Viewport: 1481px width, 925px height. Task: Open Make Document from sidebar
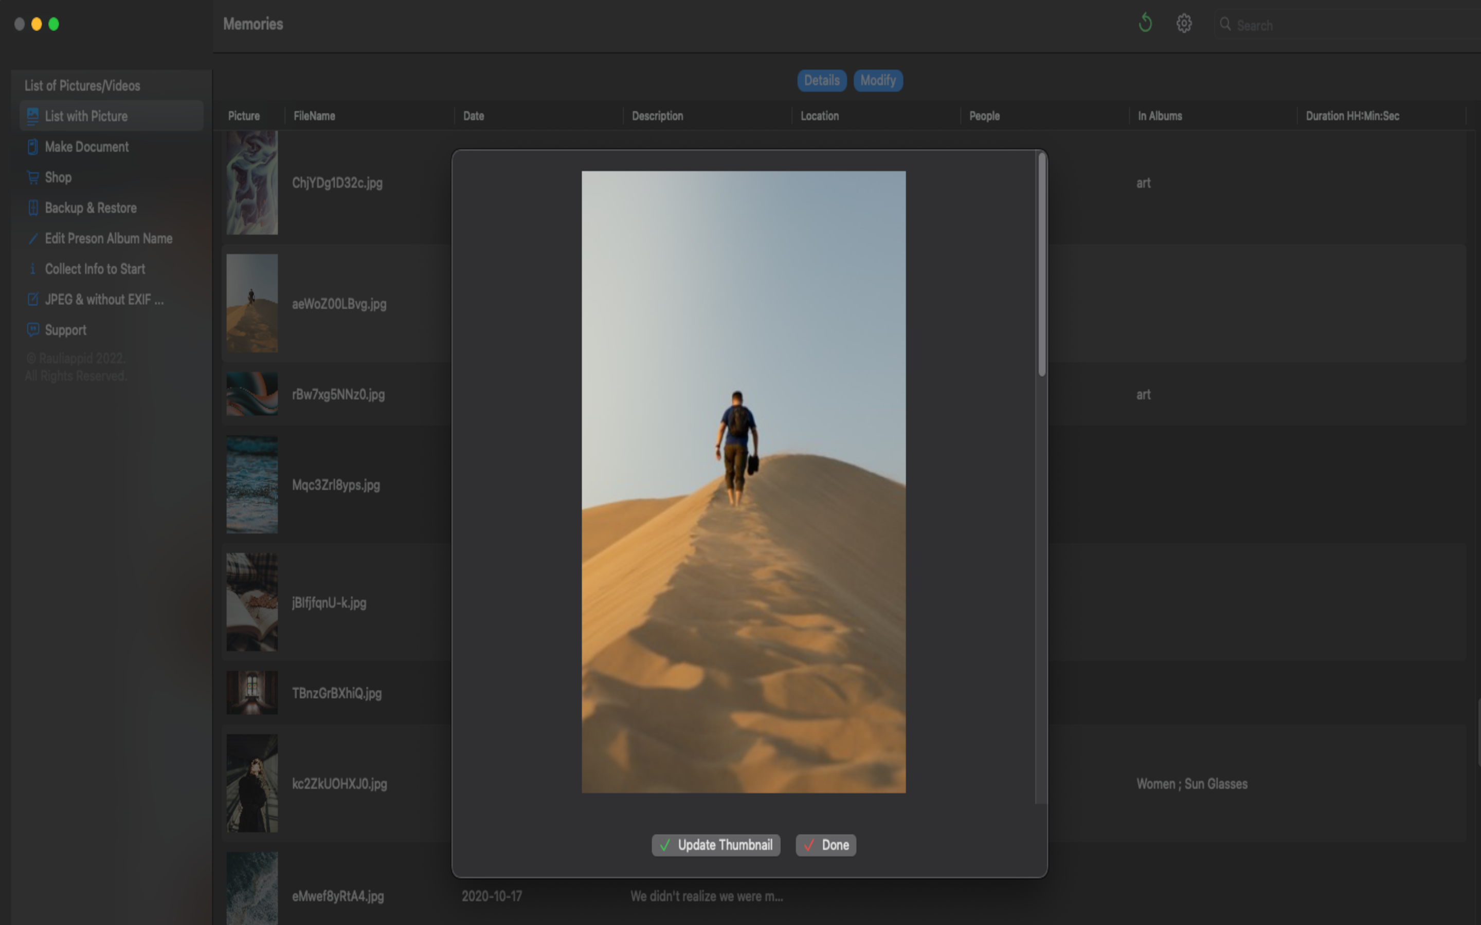click(112, 147)
